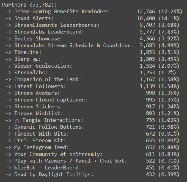The width and height of the screenshot is (187, 182).
Task: Select Viewer Geolocation entry
Action: (92, 66)
